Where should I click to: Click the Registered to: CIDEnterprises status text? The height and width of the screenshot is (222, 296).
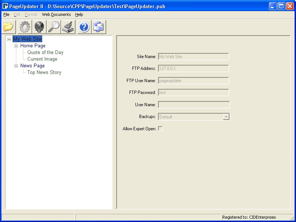(x=249, y=217)
